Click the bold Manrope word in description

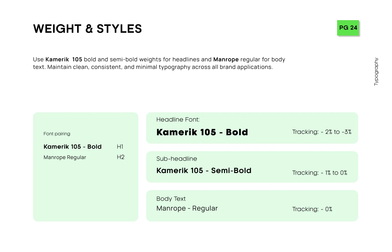coord(226,59)
